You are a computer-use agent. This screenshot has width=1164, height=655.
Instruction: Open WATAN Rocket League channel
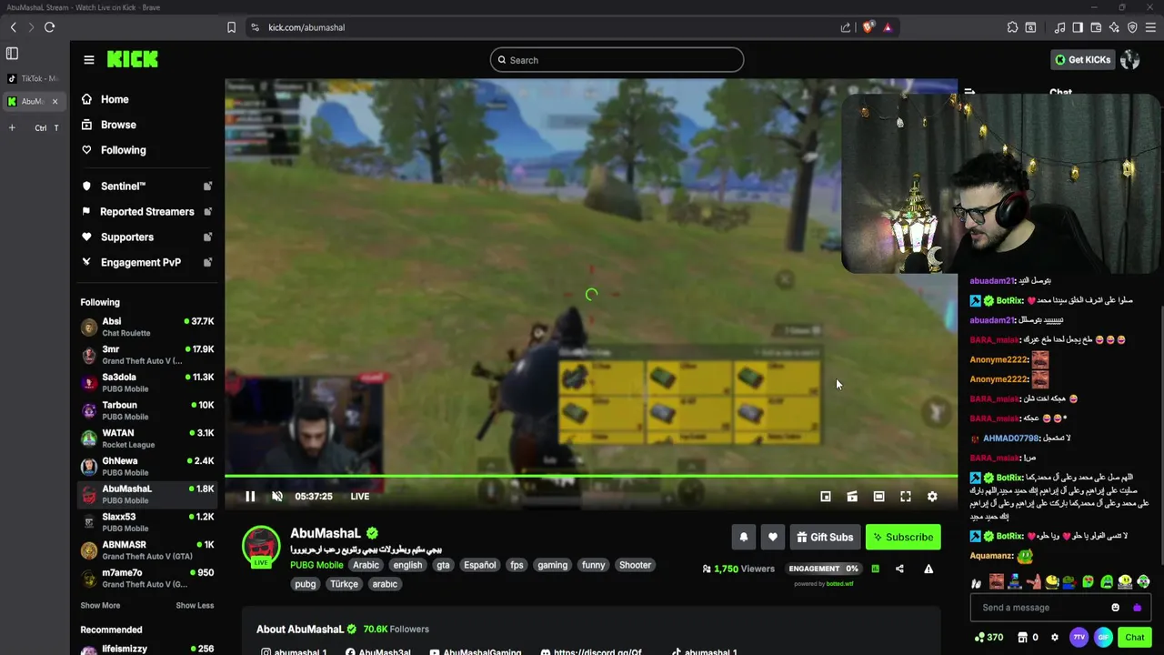pos(147,438)
